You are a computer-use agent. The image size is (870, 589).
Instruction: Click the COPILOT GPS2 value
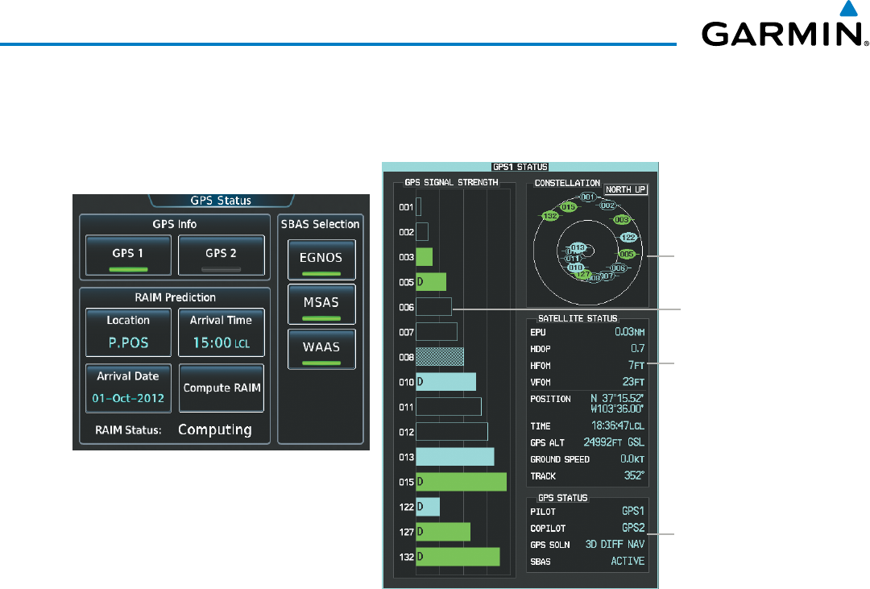tap(633, 528)
